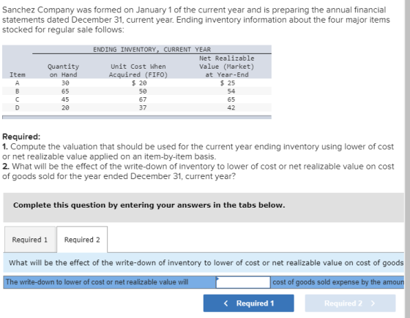This screenshot has width=410, height=318.
Task: Click the right chevron on Required 2 button
Action: click(x=373, y=303)
